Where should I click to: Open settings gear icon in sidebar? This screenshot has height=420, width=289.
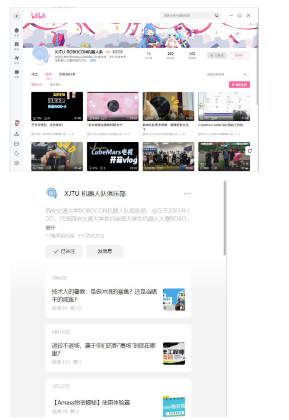[x=17, y=163]
